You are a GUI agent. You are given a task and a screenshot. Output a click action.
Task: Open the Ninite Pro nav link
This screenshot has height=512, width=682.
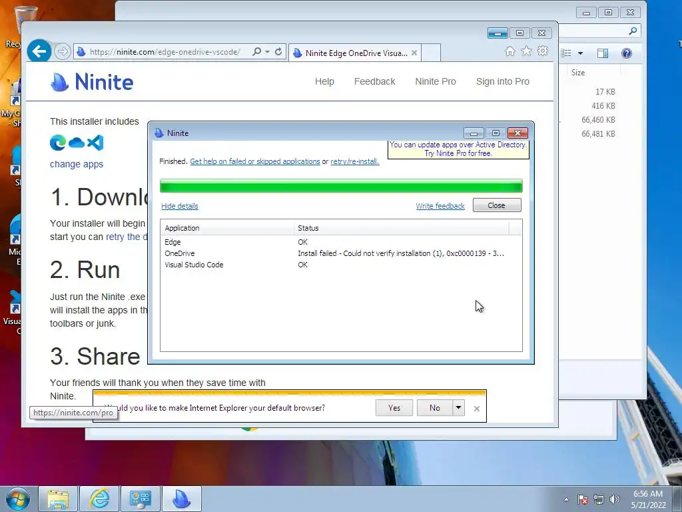tap(436, 81)
